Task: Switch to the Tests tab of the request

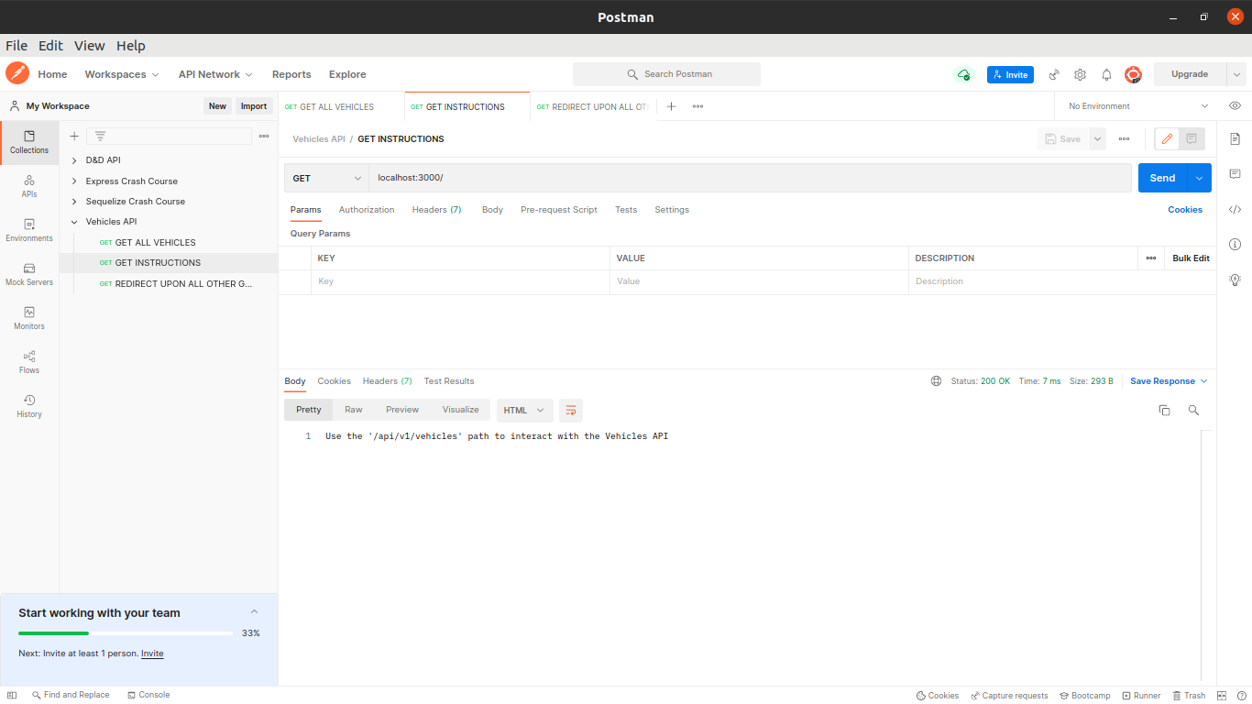Action: click(x=626, y=209)
